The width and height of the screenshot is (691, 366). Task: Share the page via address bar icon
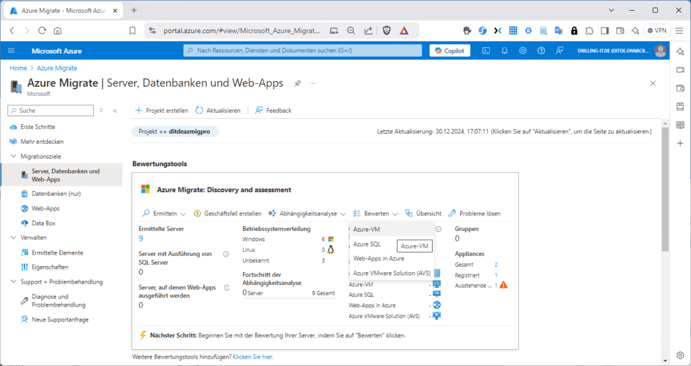tap(368, 30)
